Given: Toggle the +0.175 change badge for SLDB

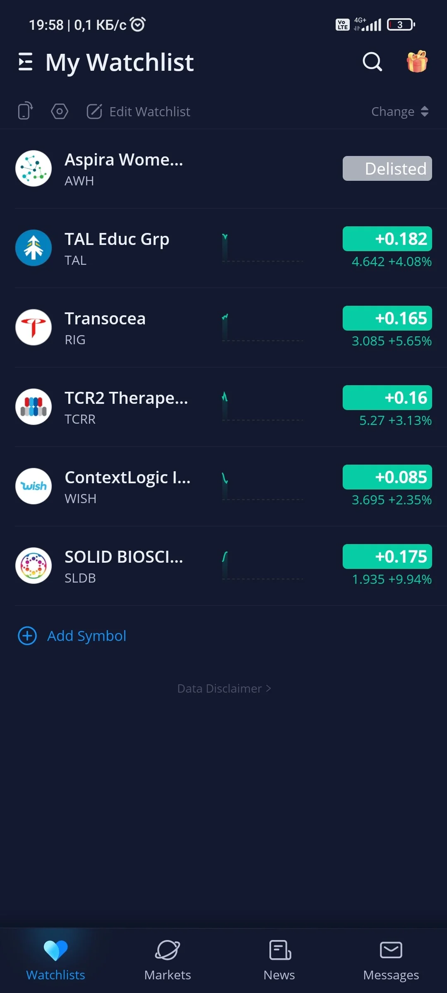Looking at the screenshot, I should click(x=387, y=556).
